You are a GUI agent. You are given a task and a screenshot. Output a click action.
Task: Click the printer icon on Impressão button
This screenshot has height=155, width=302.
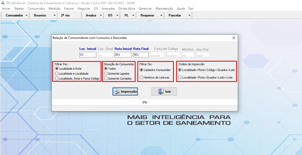point(117,92)
